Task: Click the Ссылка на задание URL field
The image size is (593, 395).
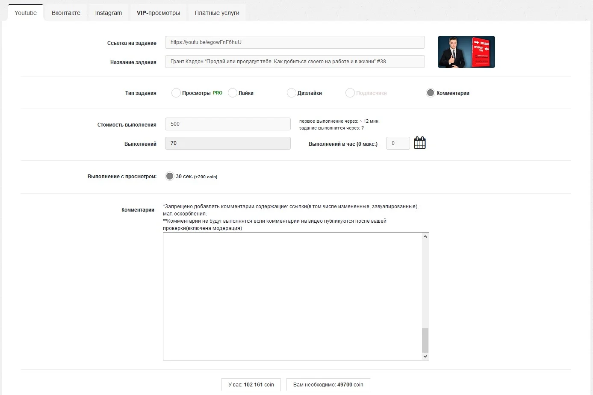Action: pos(295,42)
